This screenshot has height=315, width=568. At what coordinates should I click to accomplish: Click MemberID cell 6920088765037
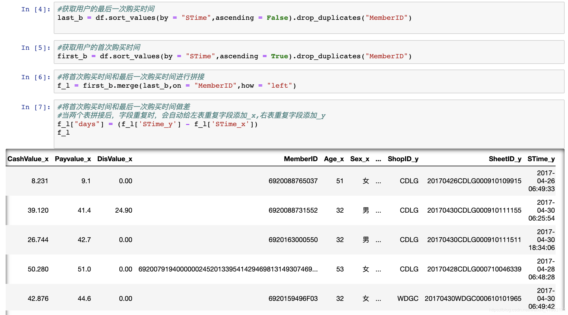(293, 181)
